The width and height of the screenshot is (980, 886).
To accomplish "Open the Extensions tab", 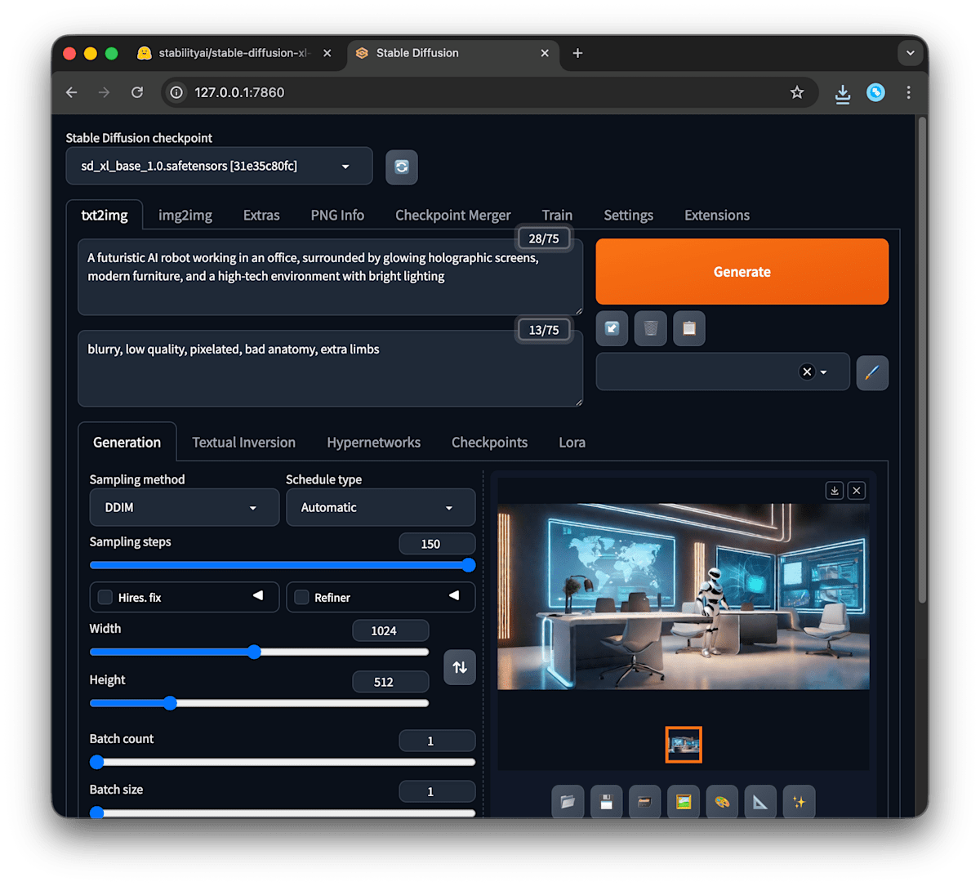I will tap(717, 215).
